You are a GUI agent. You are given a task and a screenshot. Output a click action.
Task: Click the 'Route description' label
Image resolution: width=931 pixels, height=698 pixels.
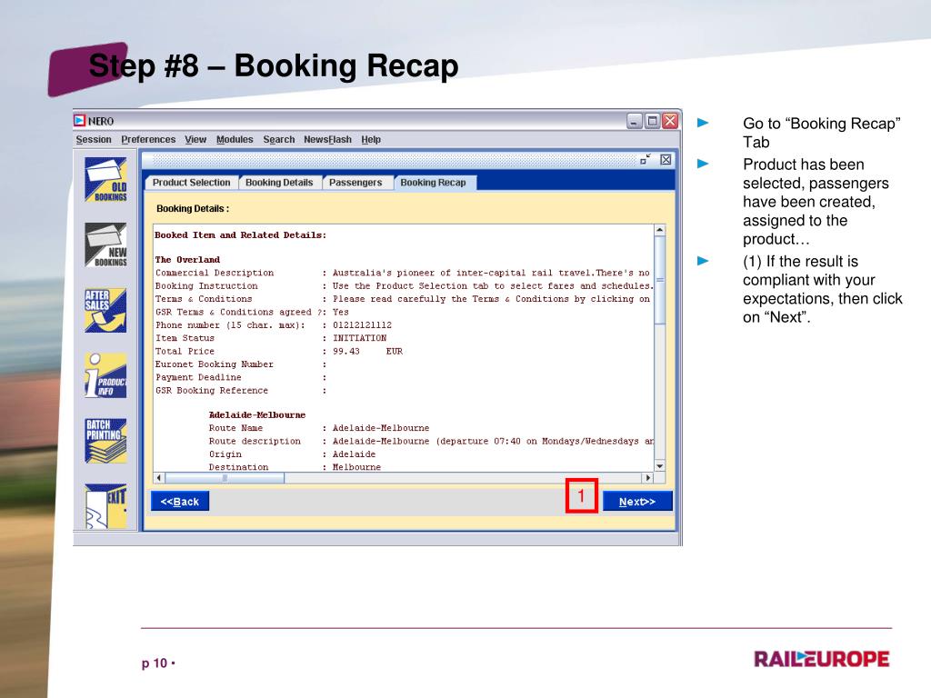(x=255, y=441)
